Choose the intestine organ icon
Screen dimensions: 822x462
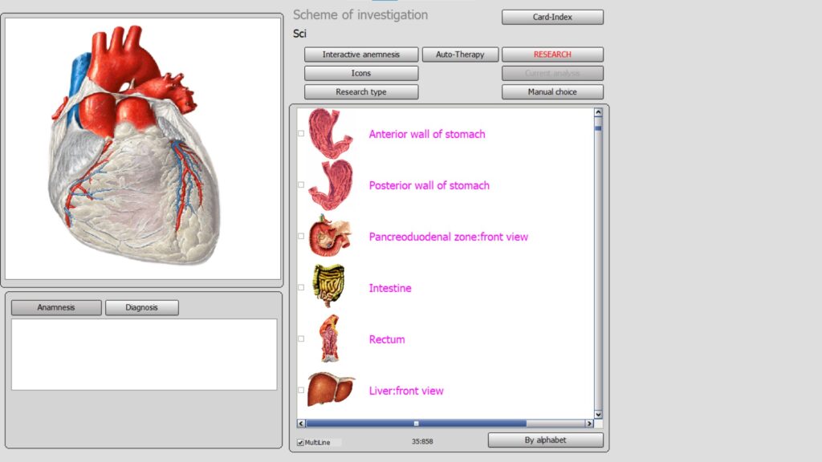coord(329,287)
